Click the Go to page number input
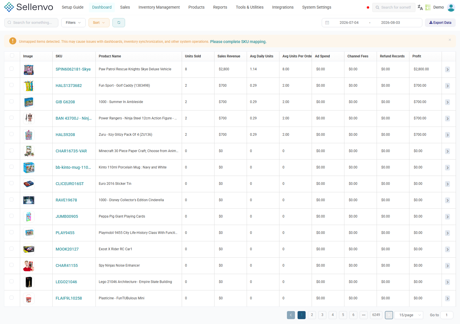This screenshot has width=460, height=324. pos(446,315)
